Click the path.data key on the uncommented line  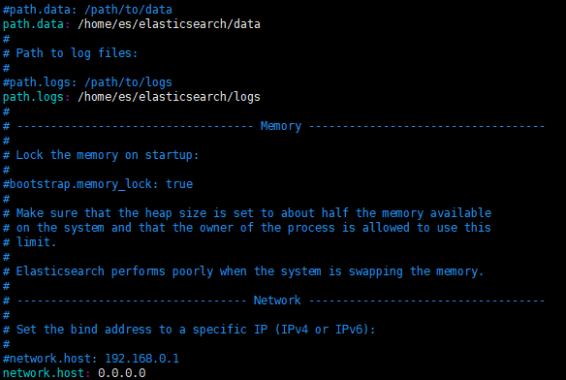33,24
